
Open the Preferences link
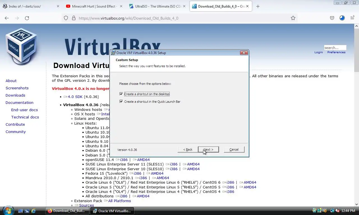point(336,52)
